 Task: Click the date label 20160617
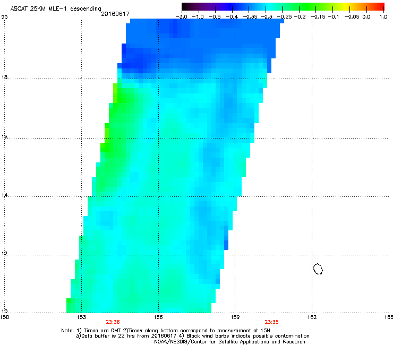pos(115,14)
